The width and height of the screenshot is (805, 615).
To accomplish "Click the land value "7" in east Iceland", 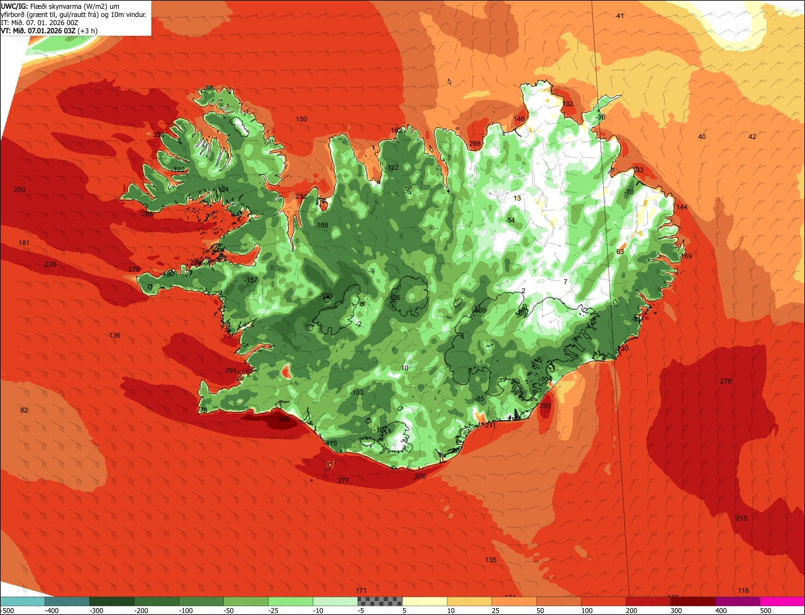I will 565,281.
